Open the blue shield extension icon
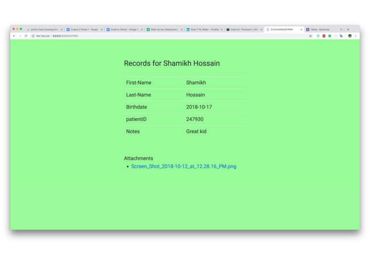Image resolution: width=370 pixels, height=263 pixels. click(x=318, y=36)
